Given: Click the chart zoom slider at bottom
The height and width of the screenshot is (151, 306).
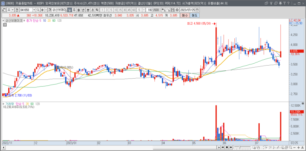Looking at the screenshot, I should click(242, 147).
